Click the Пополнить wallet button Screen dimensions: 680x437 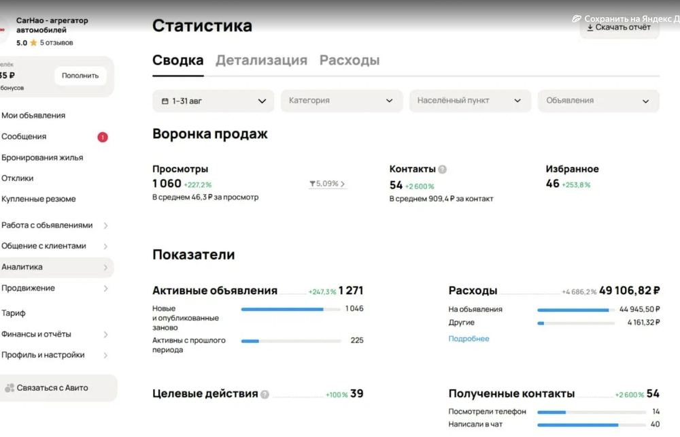[x=80, y=76]
